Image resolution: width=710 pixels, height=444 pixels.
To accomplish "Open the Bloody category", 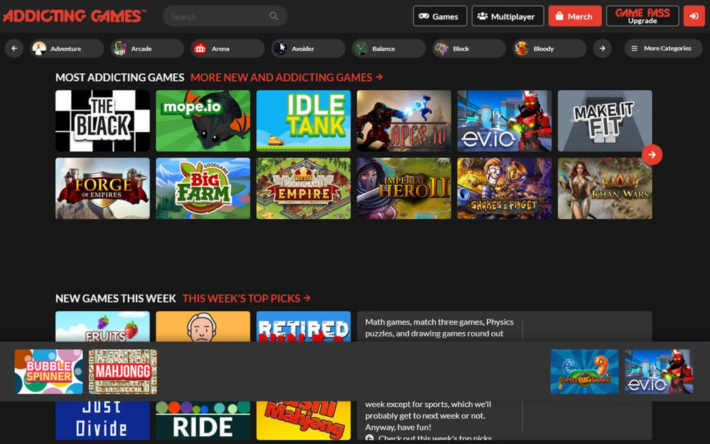I will [x=549, y=48].
